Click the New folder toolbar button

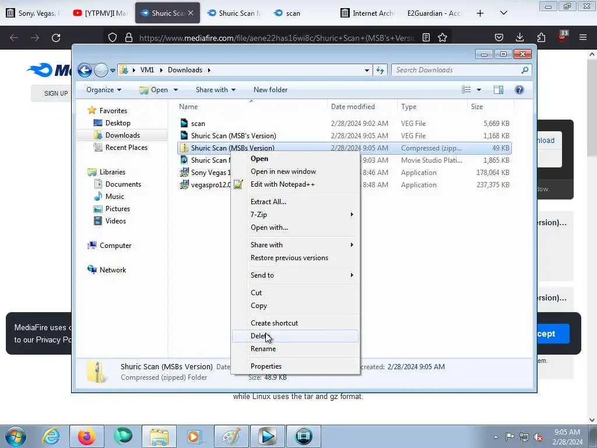pyautogui.click(x=271, y=90)
